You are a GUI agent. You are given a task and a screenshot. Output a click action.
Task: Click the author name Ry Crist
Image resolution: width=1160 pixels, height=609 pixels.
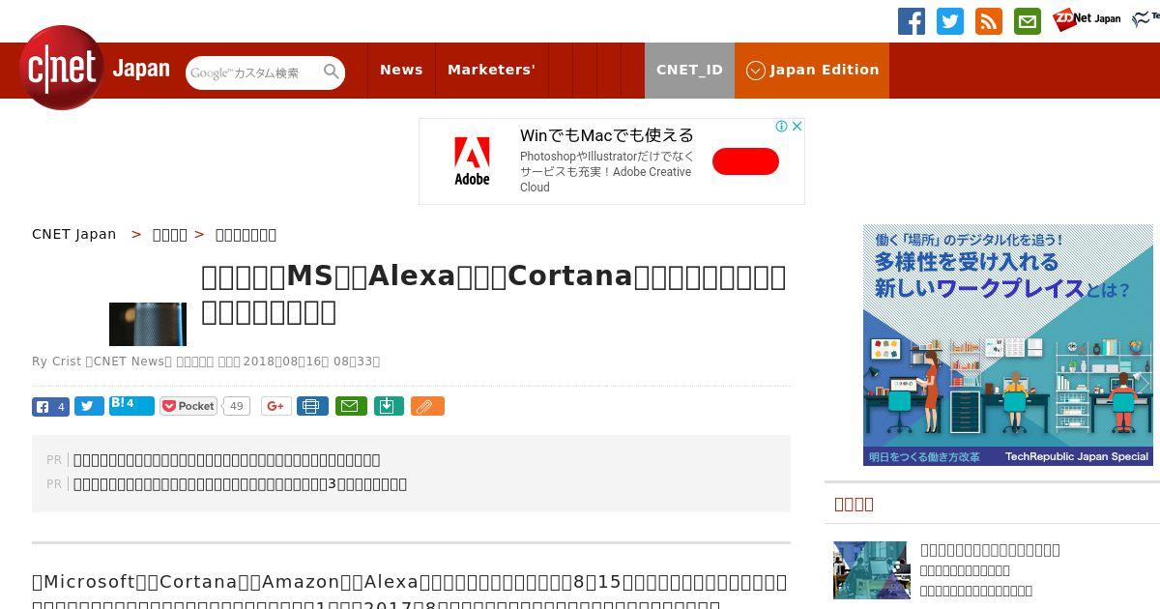tap(56, 362)
